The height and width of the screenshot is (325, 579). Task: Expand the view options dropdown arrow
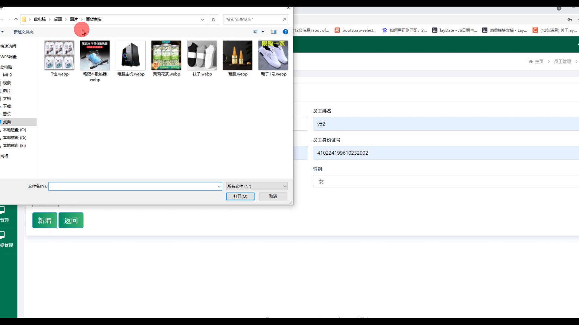tap(263, 32)
